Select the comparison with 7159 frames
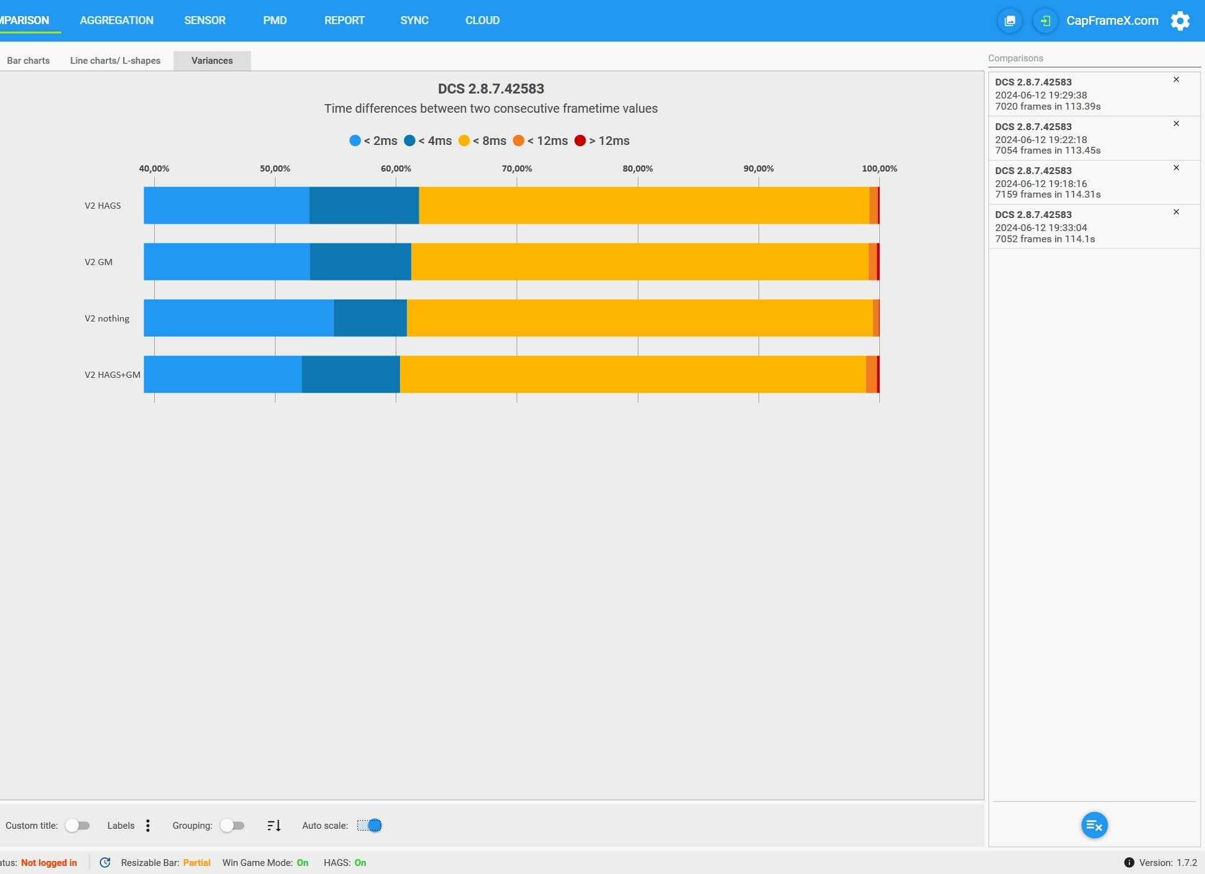This screenshot has height=874, width=1205. [x=1094, y=182]
